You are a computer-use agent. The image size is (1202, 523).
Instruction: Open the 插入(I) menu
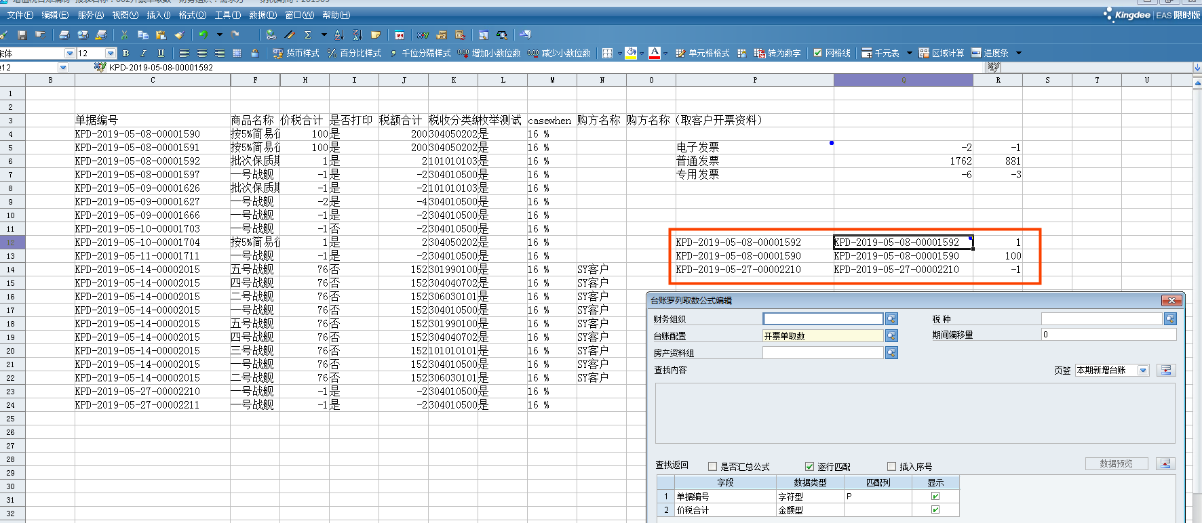point(159,15)
